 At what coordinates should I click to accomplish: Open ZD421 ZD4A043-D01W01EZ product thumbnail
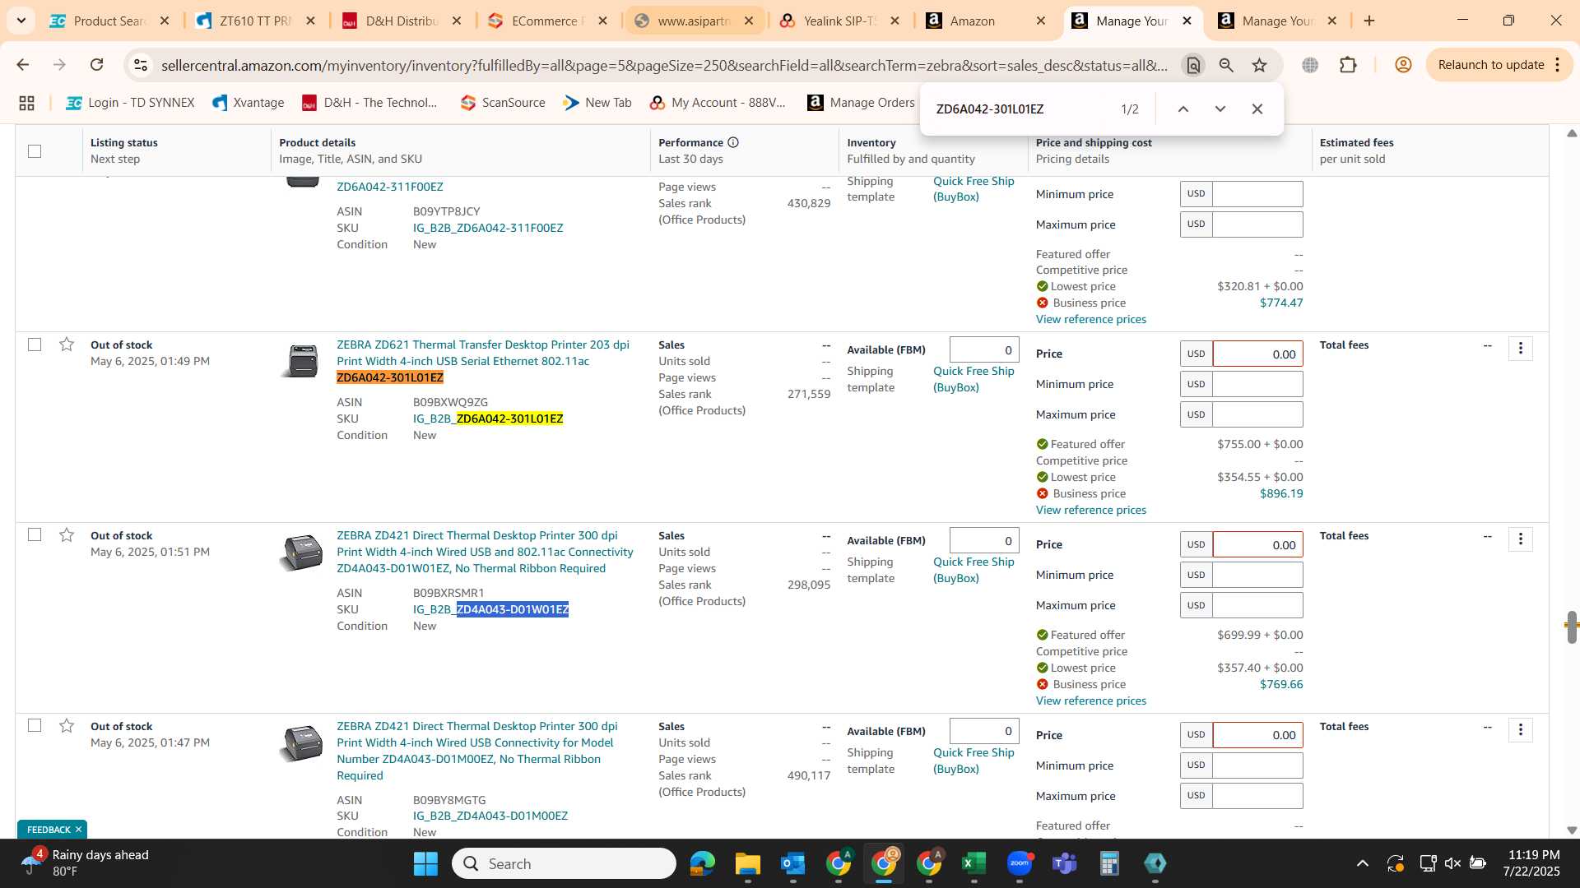301,553
